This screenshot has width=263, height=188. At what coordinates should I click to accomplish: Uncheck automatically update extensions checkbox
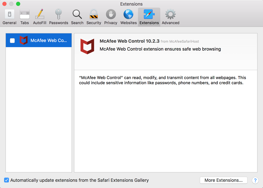pos(7,180)
